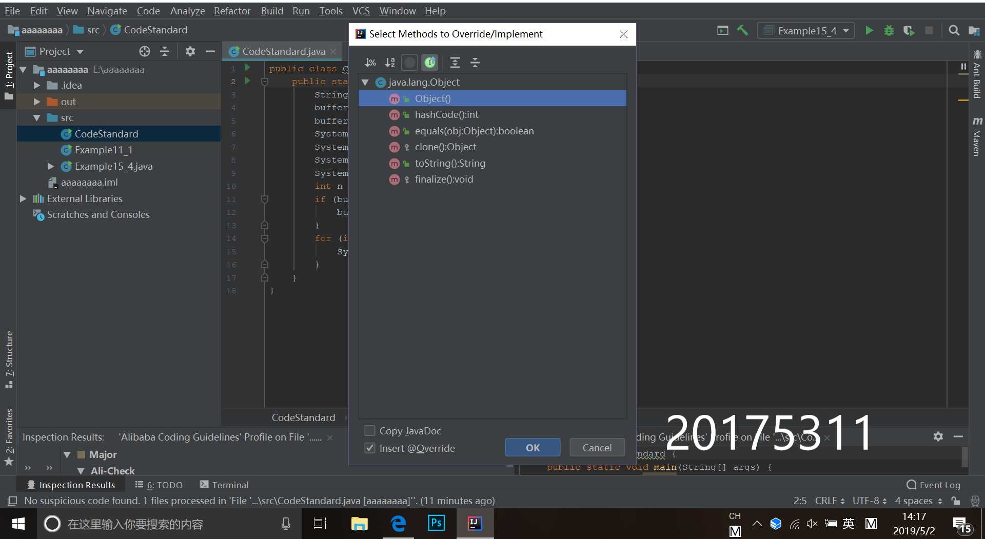Expand External Libraries node
Screen dimensions: 985x539
[x=23, y=198]
